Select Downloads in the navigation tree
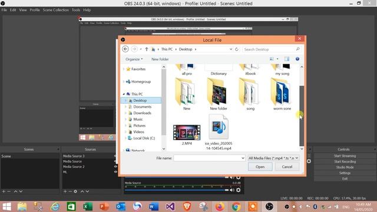This screenshot has width=377, height=212. click(x=142, y=113)
